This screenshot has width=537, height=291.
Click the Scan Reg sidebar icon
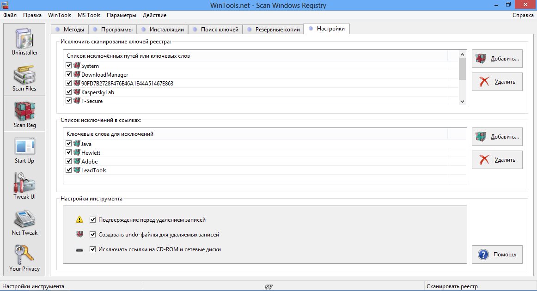tap(24, 114)
